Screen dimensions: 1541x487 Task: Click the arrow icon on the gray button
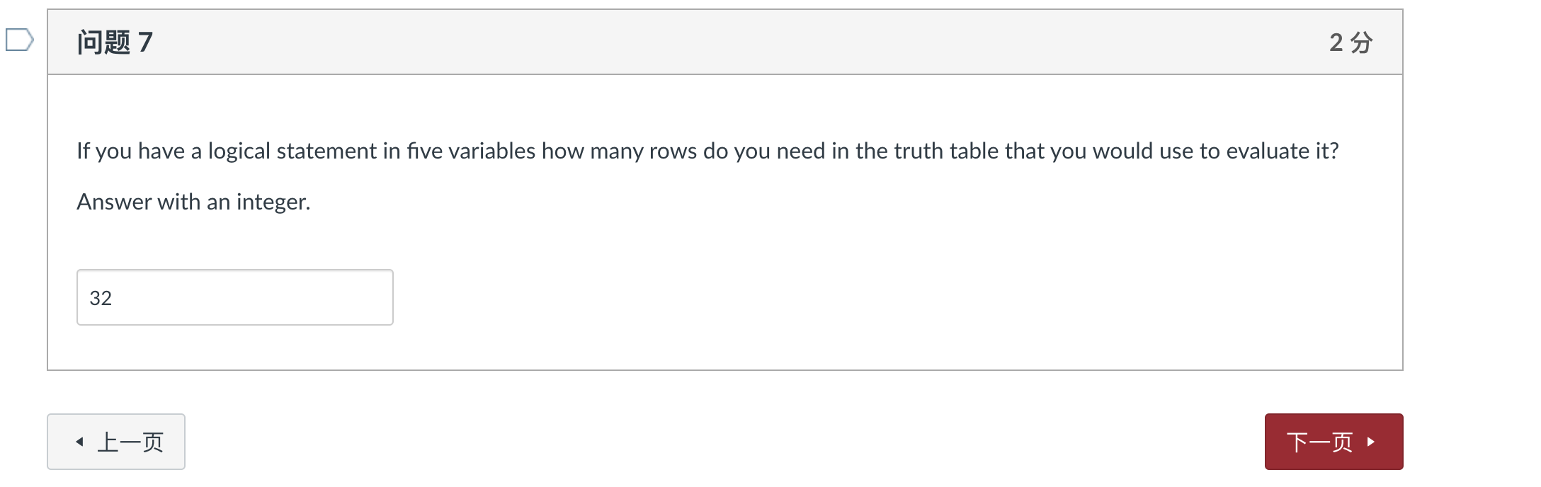click(80, 441)
